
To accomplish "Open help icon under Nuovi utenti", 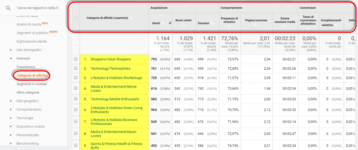I will pyautogui.click(x=183, y=25).
